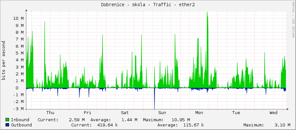Screen dimensions: 296x130
Task: Click the '-3 M' y-axis tick label
Action: pyautogui.click(x=19, y=109)
